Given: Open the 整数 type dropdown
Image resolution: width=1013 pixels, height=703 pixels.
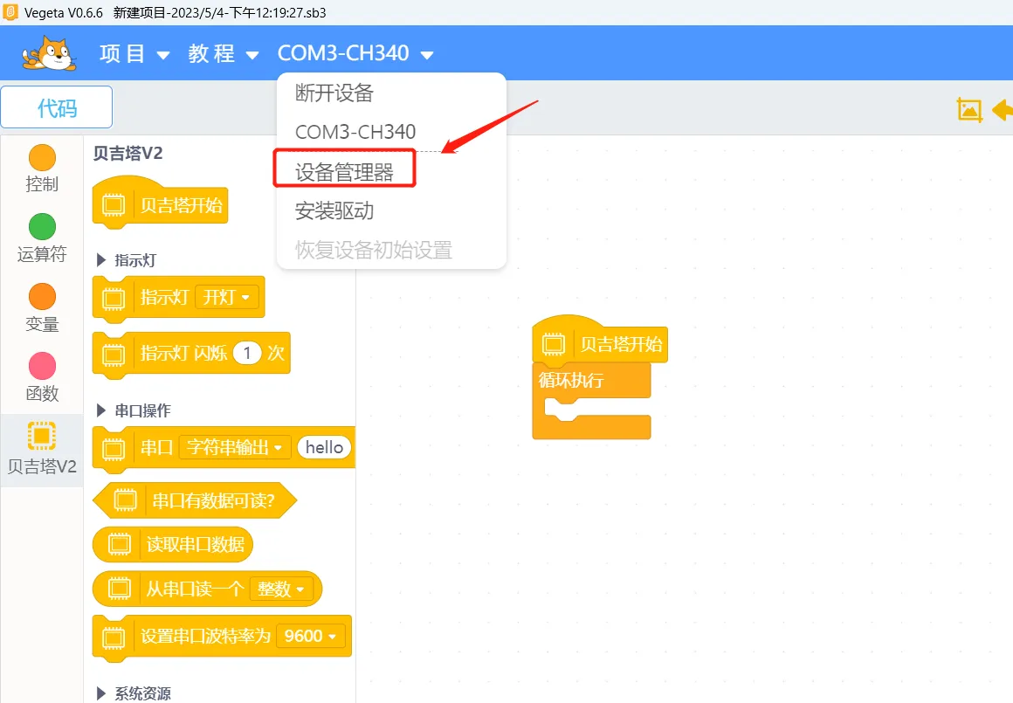Looking at the screenshot, I should point(280,589).
